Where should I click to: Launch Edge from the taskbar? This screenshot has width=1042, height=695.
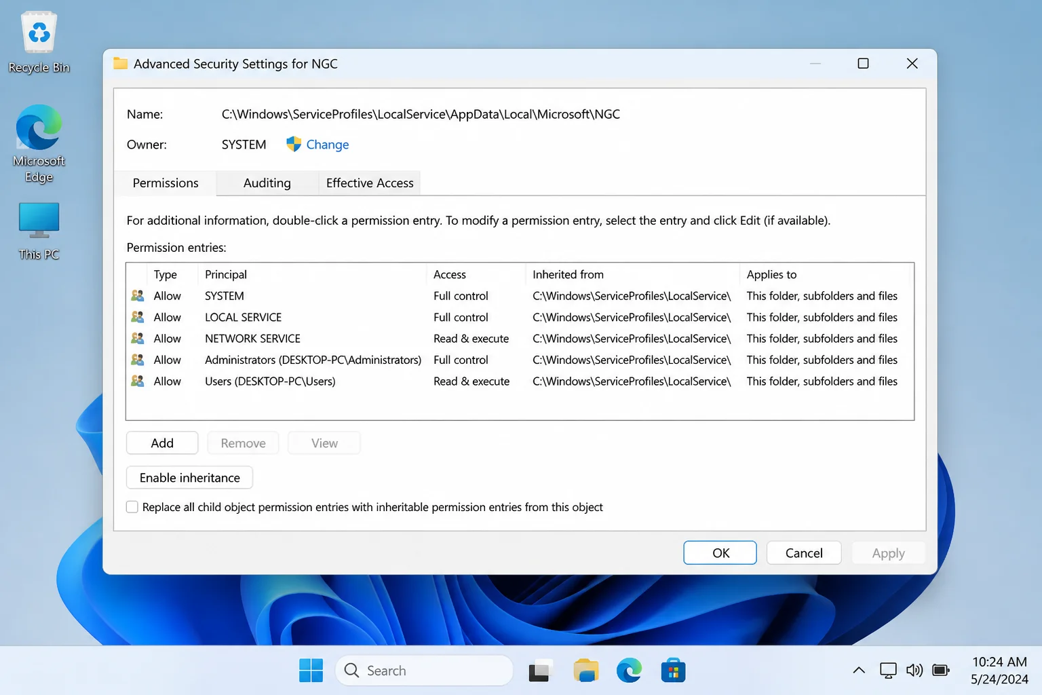[x=630, y=671]
